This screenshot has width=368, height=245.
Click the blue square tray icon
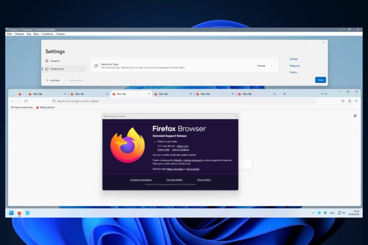pos(319,213)
